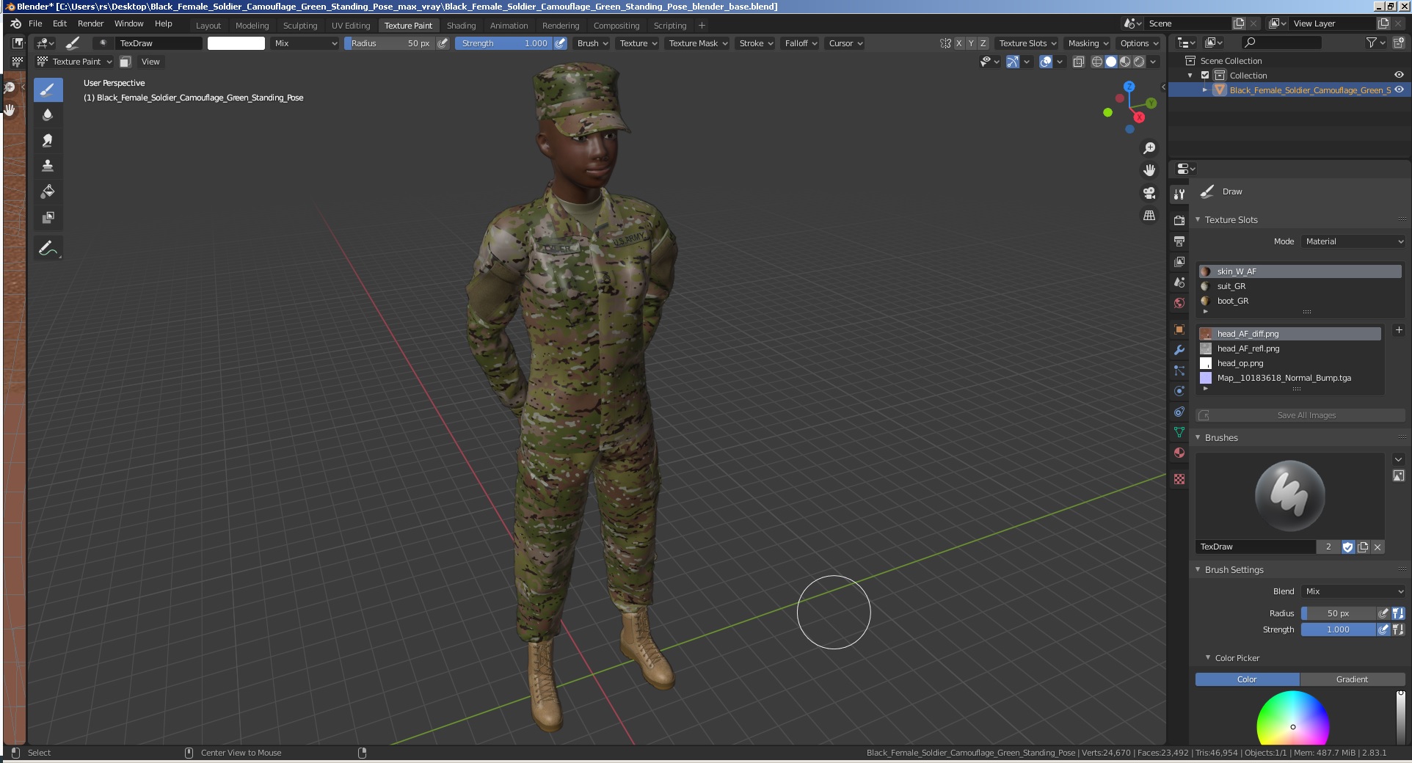Screen dimensions: 1412x763
Task: Collapse the Brushes panel
Action: coord(1198,437)
